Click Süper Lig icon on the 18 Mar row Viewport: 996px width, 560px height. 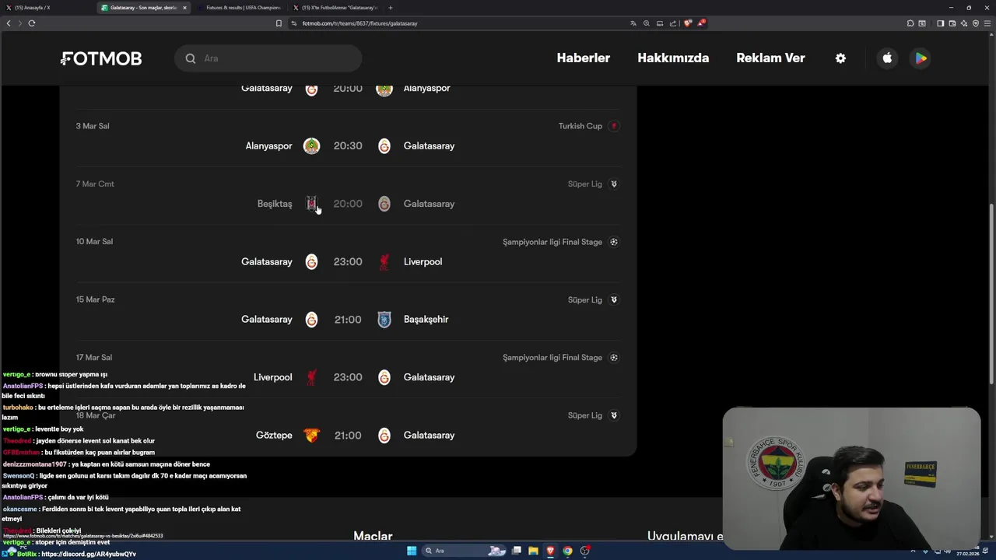pos(614,415)
